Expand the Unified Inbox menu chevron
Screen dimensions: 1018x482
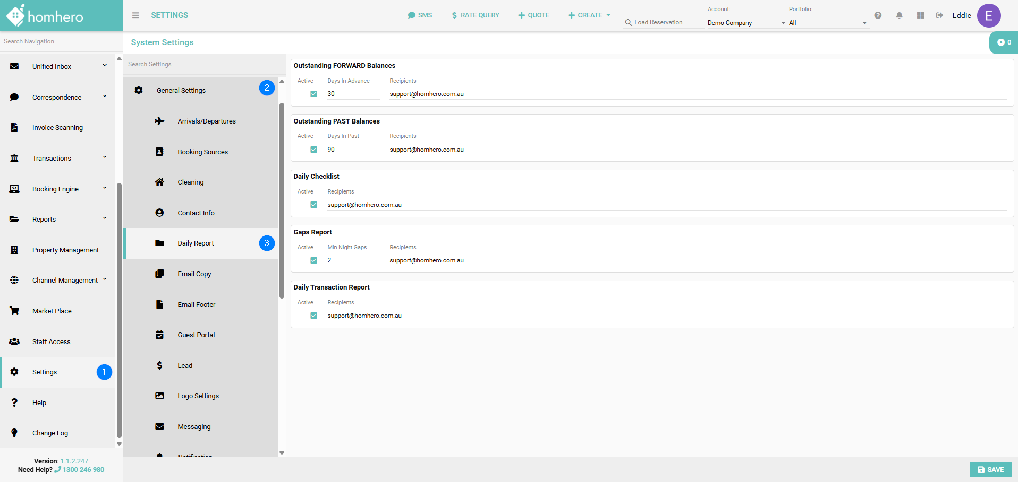point(105,66)
